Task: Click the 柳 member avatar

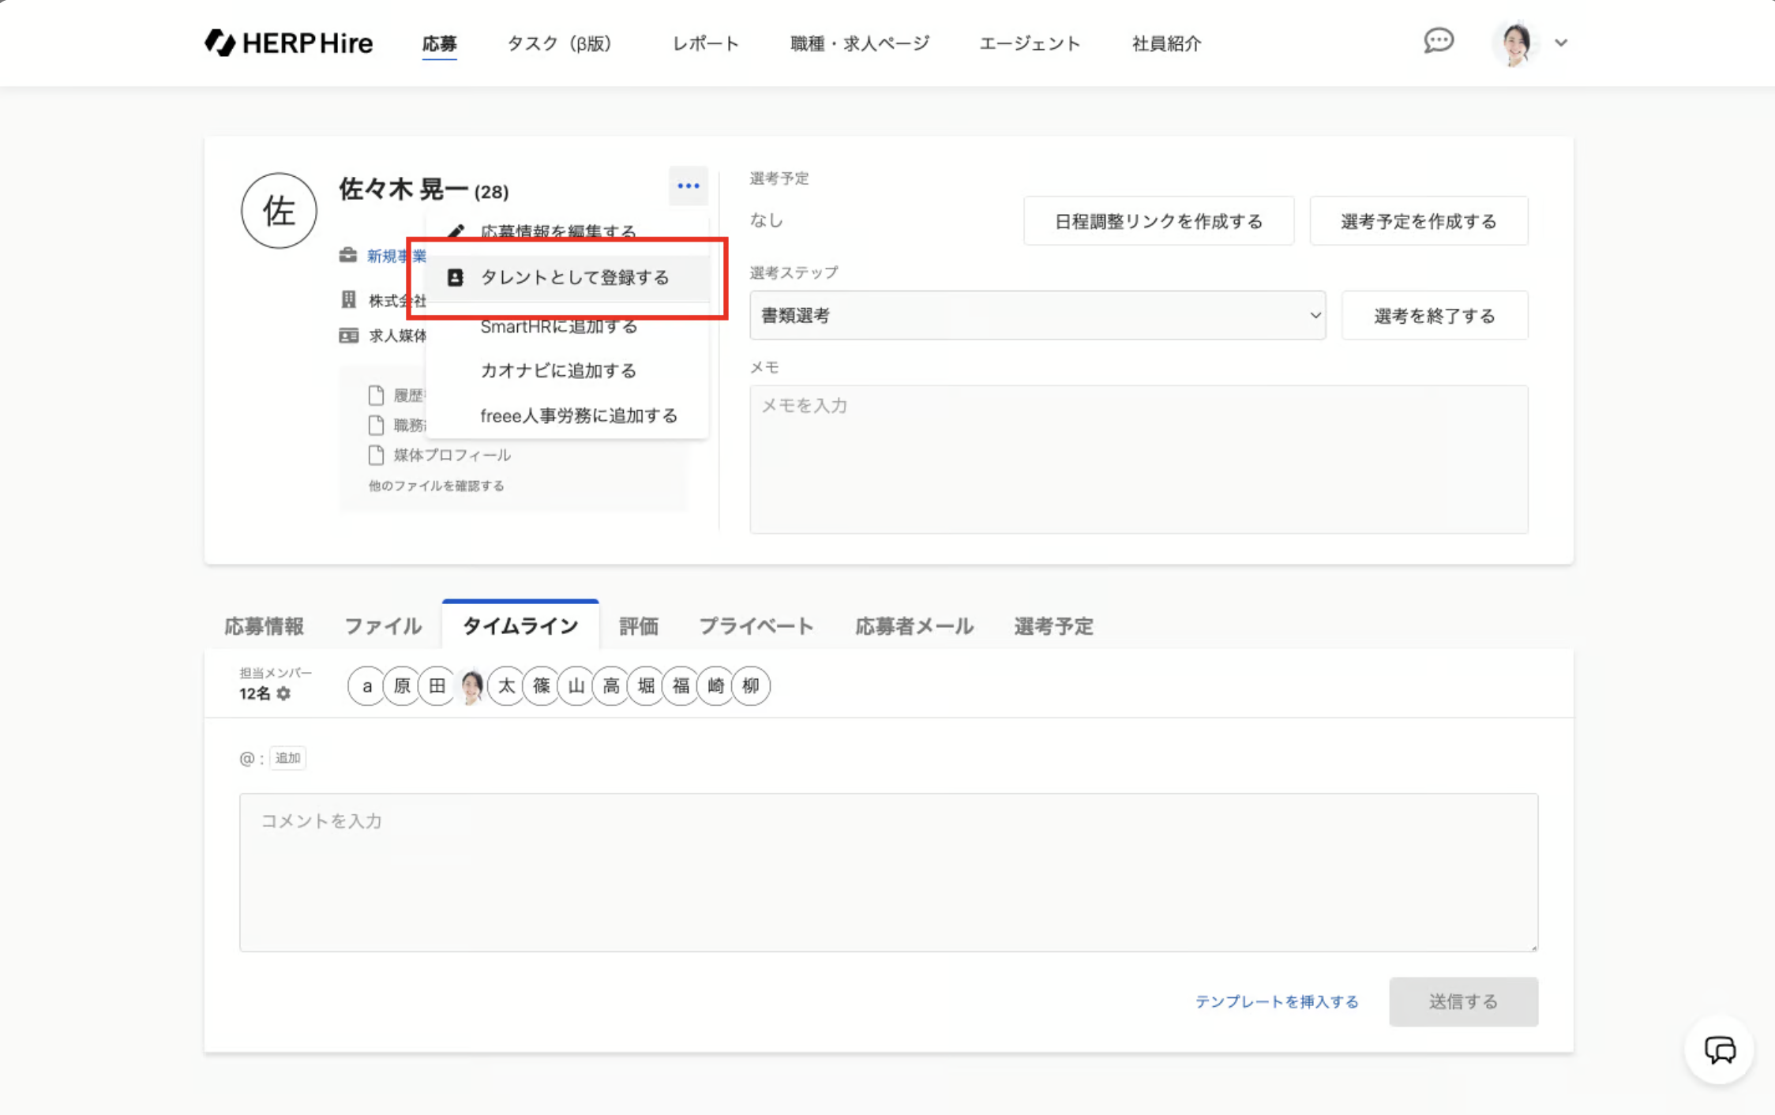Action: point(750,685)
